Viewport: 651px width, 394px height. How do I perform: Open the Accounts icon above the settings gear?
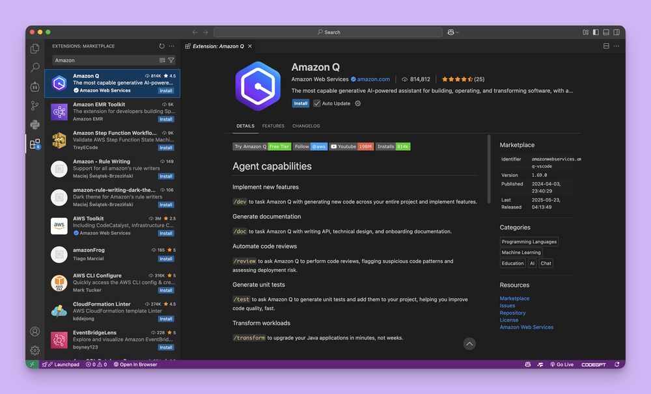(x=35, y=332)
